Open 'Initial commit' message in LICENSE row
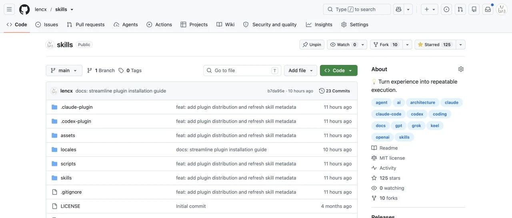 point(191,206)
